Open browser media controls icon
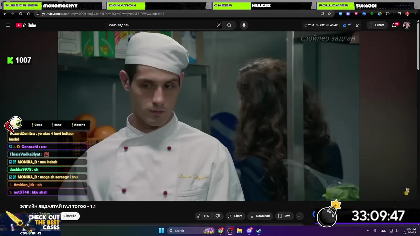Screen dimensions: 420x236 tap(399, 14)
